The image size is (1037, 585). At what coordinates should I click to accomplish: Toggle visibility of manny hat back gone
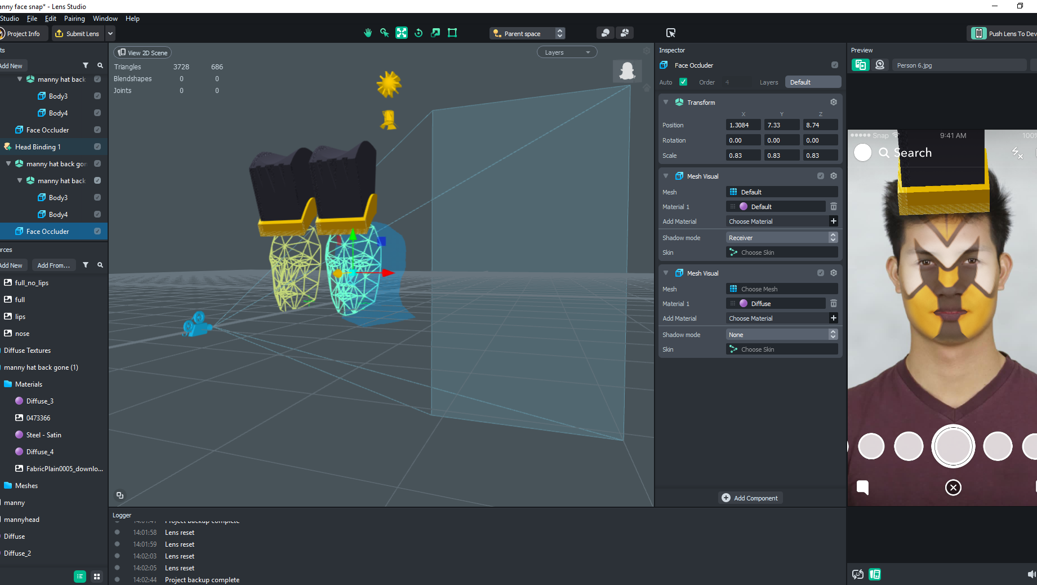click(x=97, y=163)
